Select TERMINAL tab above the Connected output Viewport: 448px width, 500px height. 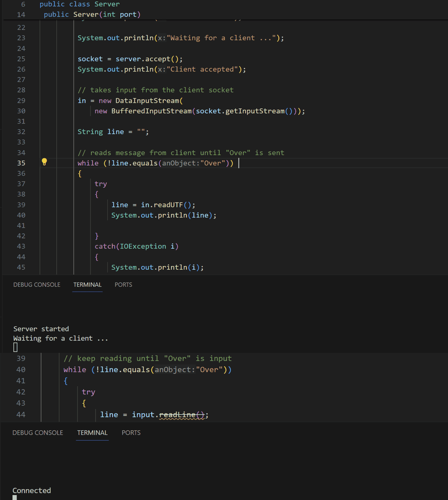pyautogui.click(x=92, y=432)
